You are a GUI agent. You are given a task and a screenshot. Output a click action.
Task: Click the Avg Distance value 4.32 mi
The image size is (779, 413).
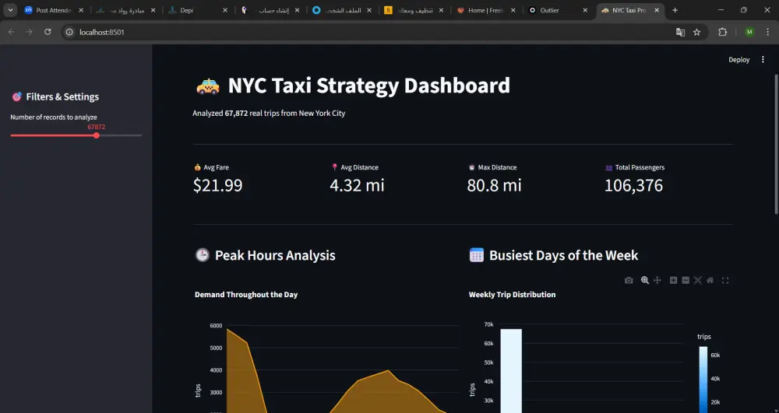click(x=357, y=185)
